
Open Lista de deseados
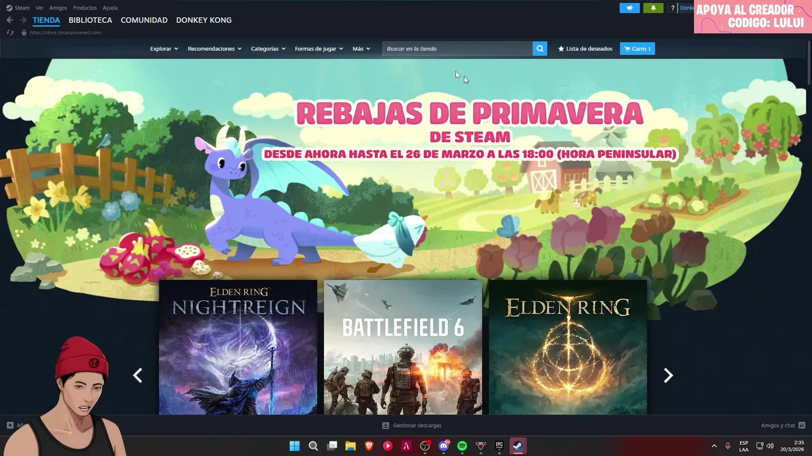(x=585, y=49)
